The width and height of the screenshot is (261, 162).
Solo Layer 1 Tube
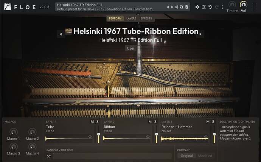pos(98,122)
